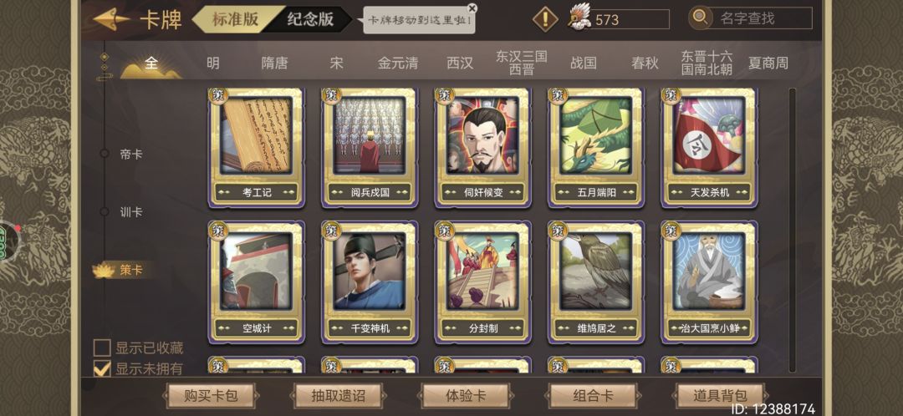Select the 维鸠居之 bird card
903x416 pixels.
coord(595,282)
